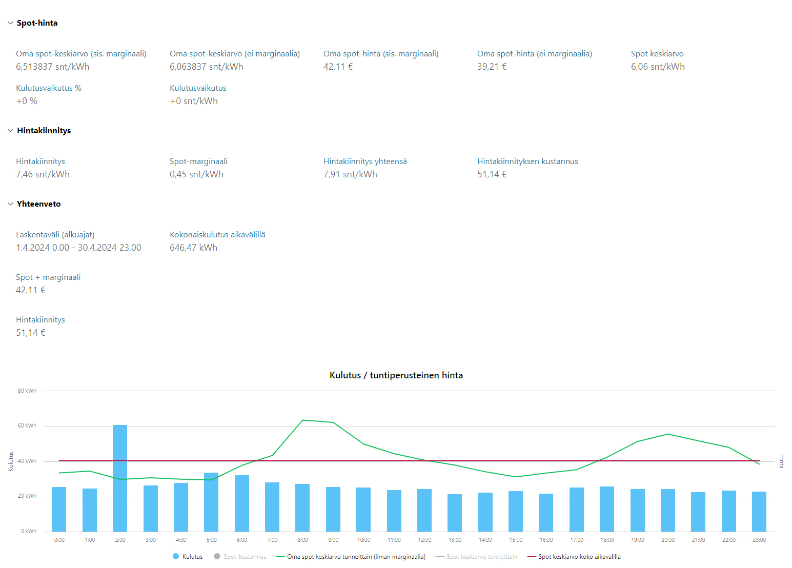Show the Spot keskiarvo tunneittain series label

pos(482,557)
